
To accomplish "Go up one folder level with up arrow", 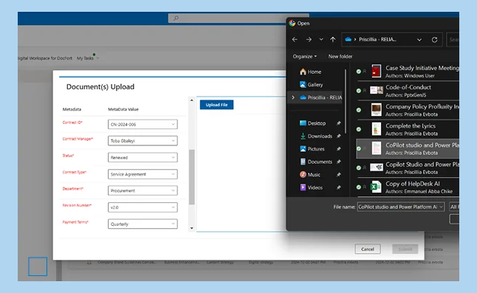I will (x=333, y=40).
